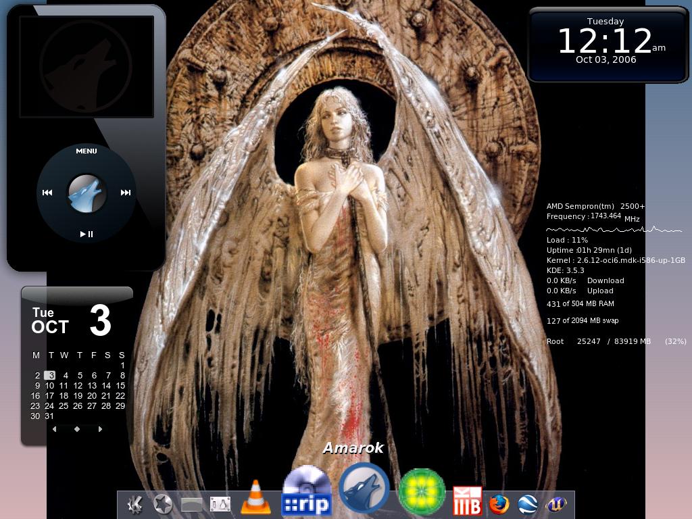Go to previous month in calendar
692x519 pixels.
(54, 429)
